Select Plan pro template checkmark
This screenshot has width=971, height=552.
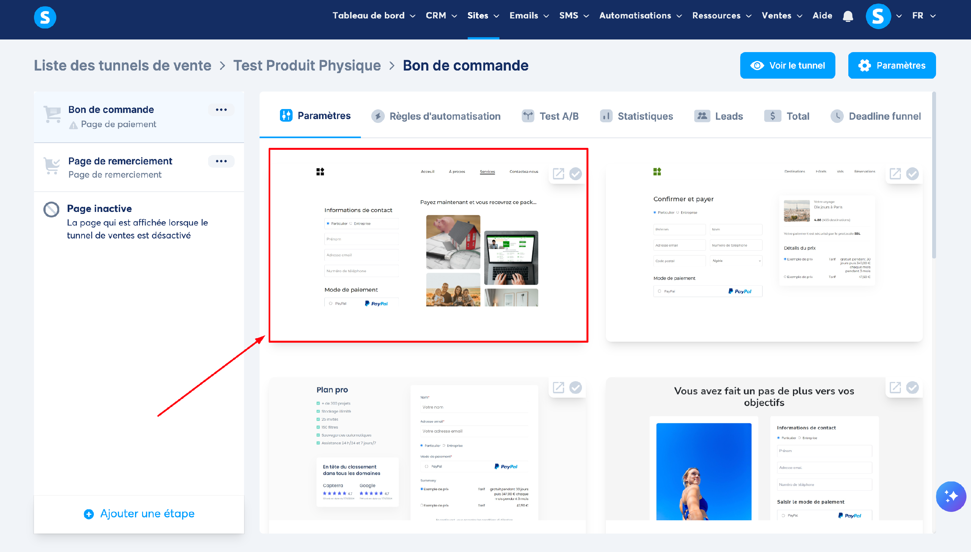click(x=575, y=387)
